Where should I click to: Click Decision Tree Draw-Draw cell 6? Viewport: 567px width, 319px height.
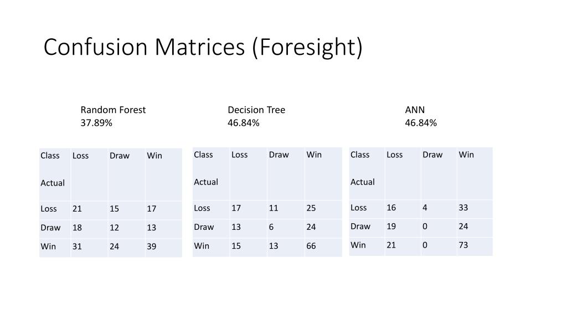tap(271, 227)
